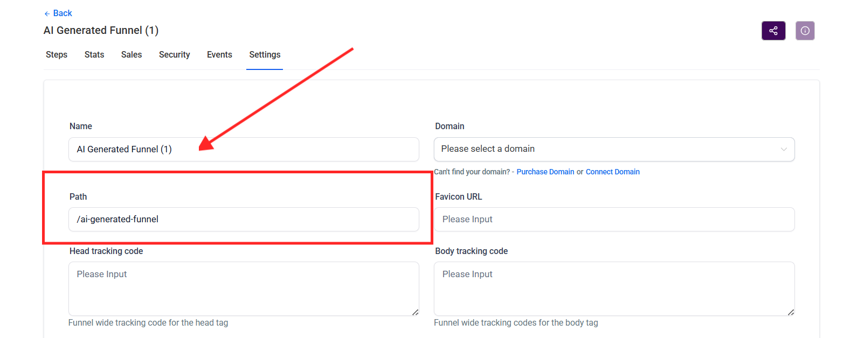Image resolution: width=865 pixels, height=338 pixels.
Task: Click the Back arrow icon
Action: pos(47,13)
